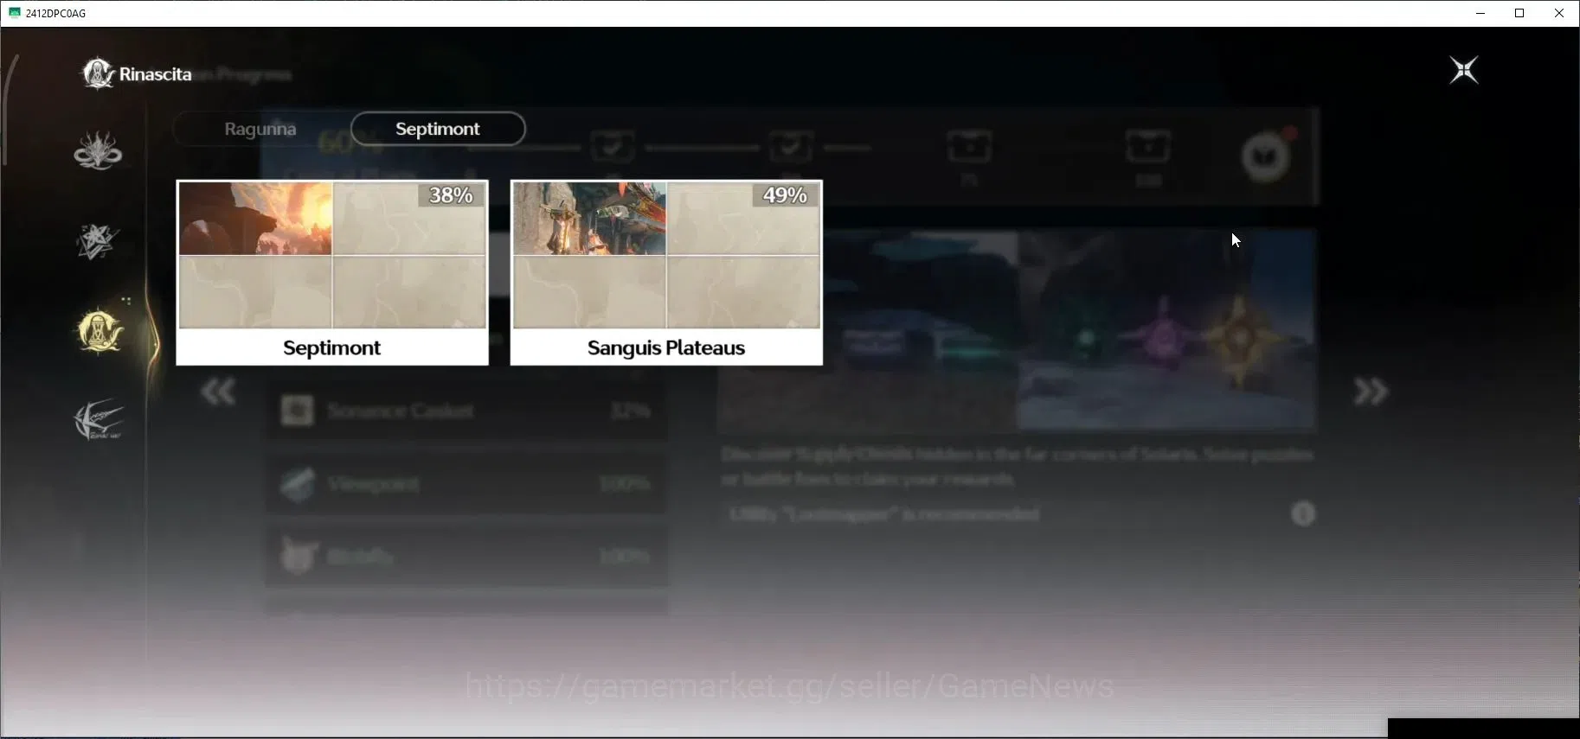Click the "Sanguis Plateaus" card label
Viewport: 1580px width, 739px height.
(x=666, y=347)
